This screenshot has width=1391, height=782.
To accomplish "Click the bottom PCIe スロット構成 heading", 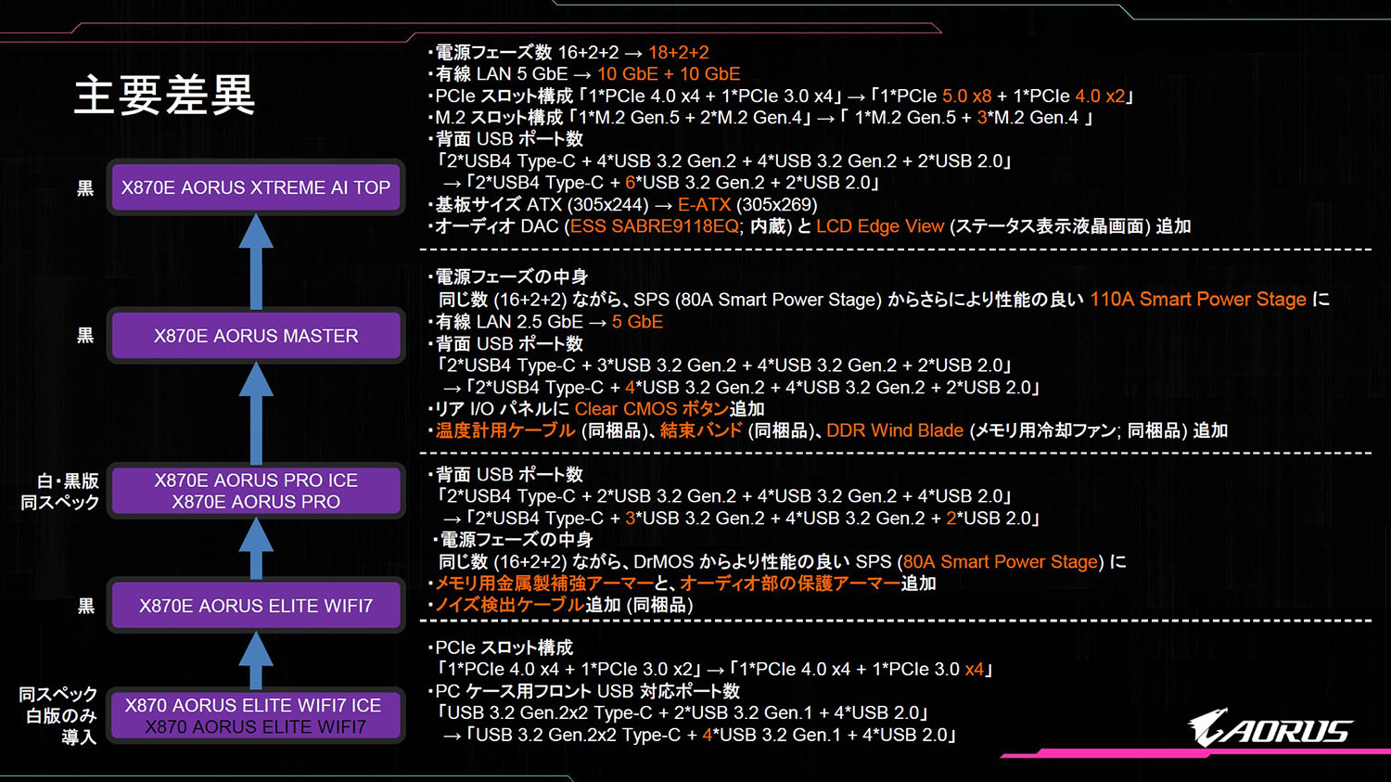I will 501,647.
